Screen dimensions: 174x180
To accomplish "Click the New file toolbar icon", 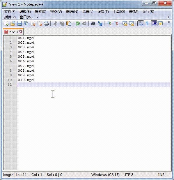I will point(6,23).
